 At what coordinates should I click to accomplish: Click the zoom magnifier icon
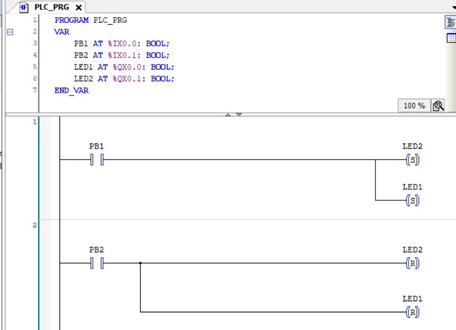click(438, 105)
